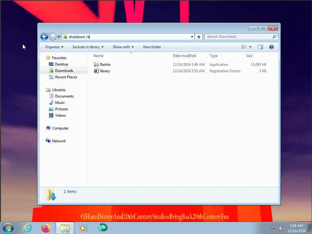
Task: Click flashin's 12/14/2024 3:48 AM date
Action: pyautogui.click(x=189, y=65)
